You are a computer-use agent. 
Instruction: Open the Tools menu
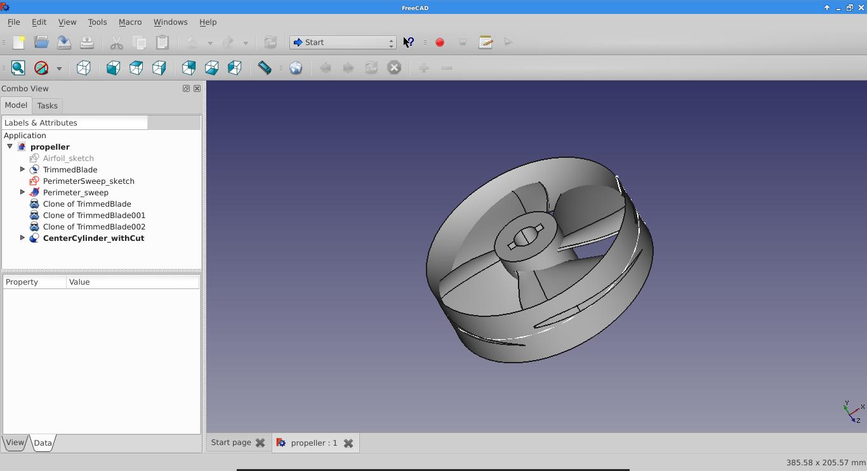point(97,22)
